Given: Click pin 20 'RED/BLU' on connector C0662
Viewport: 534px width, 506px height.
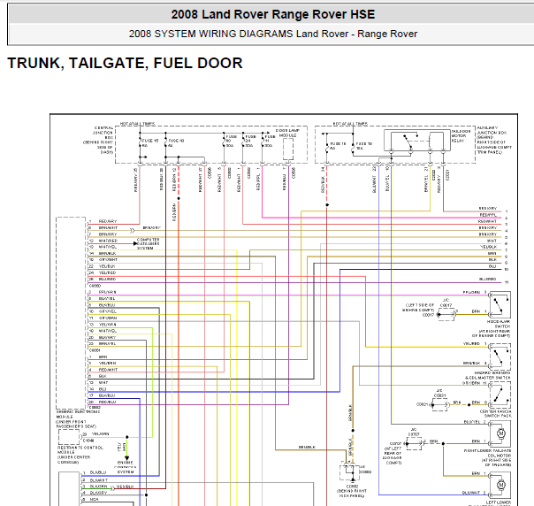Looking at the screenshot, I should click(x=103, y=402).
